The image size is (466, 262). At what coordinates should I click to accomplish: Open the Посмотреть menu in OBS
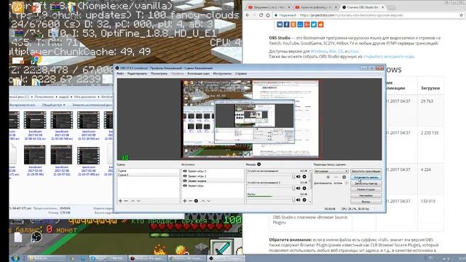click(x=159, y=74)
